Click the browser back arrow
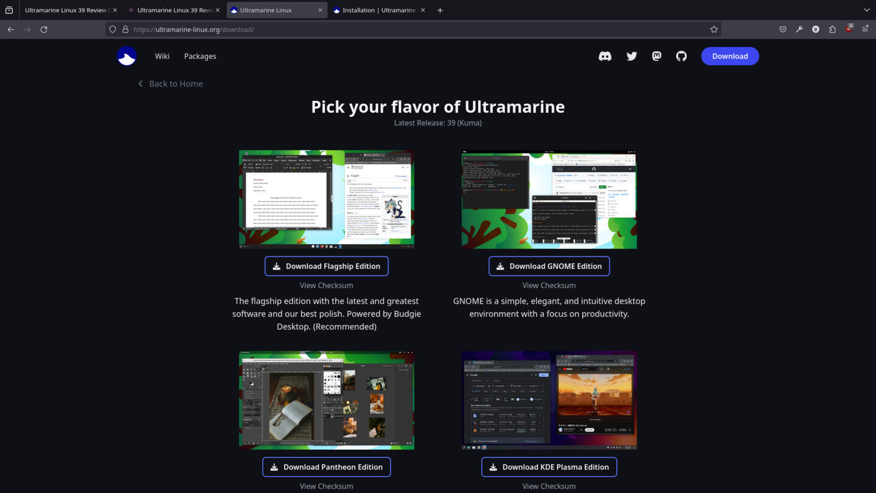This screenshot has width=876, height=493. click(x=11, y=29)
